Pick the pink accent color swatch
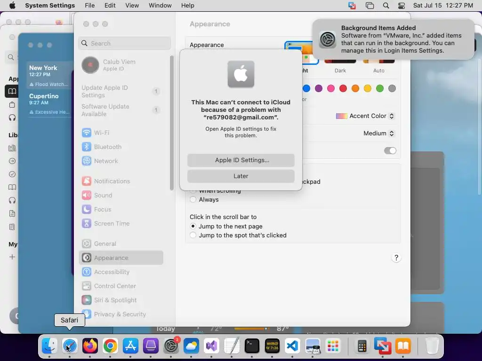Image resolution: width=482 pixels, height=361 pixels. point(331,88)
